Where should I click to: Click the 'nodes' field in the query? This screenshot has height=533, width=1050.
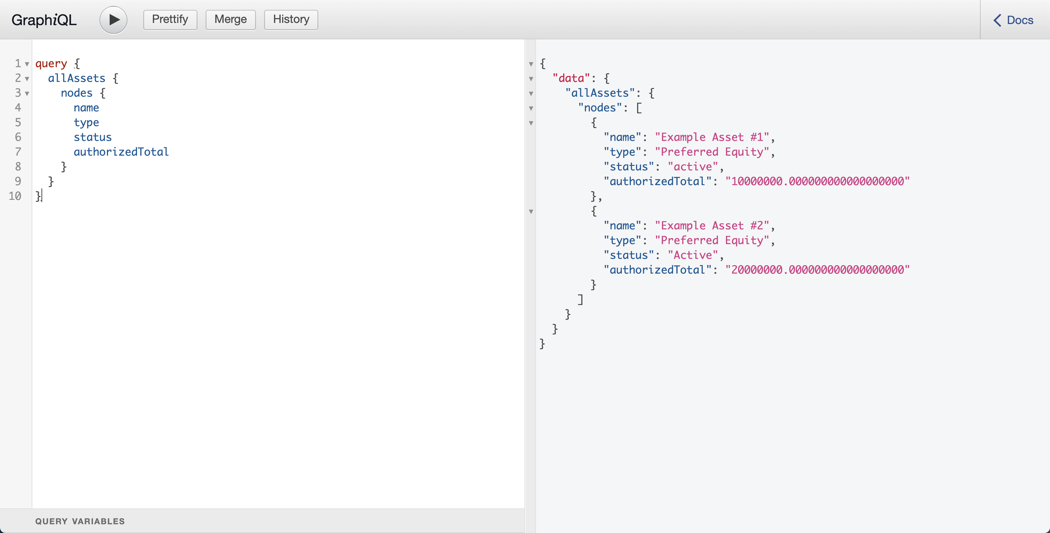point(77,93)
